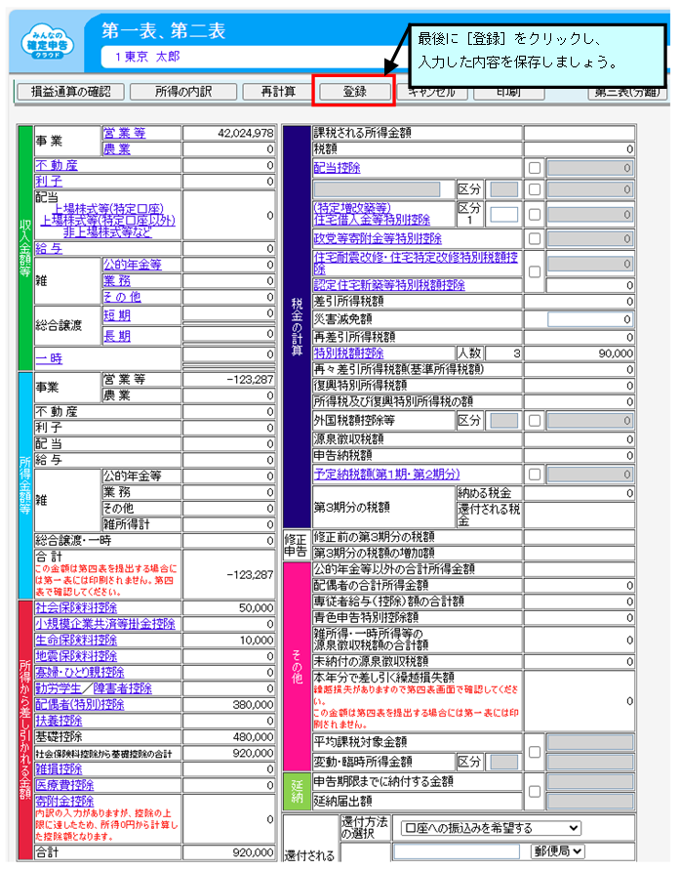Viewport: 680px width, 870px height.
Task: Open 非上場株式等など link
Action: [x=107, y=232]
